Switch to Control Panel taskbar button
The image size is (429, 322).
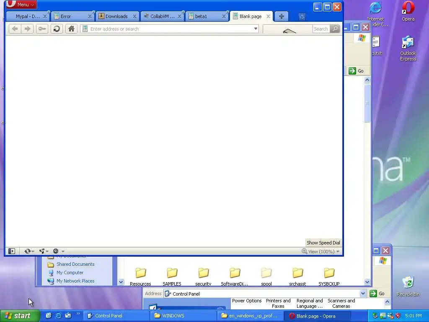(x=116, y=316)
